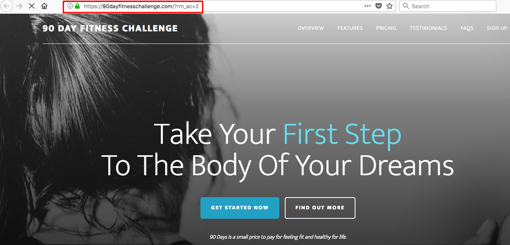Jump to the FAQS section
The width and height of the screenshot is (510, 245).
click(x=467, y=28)
